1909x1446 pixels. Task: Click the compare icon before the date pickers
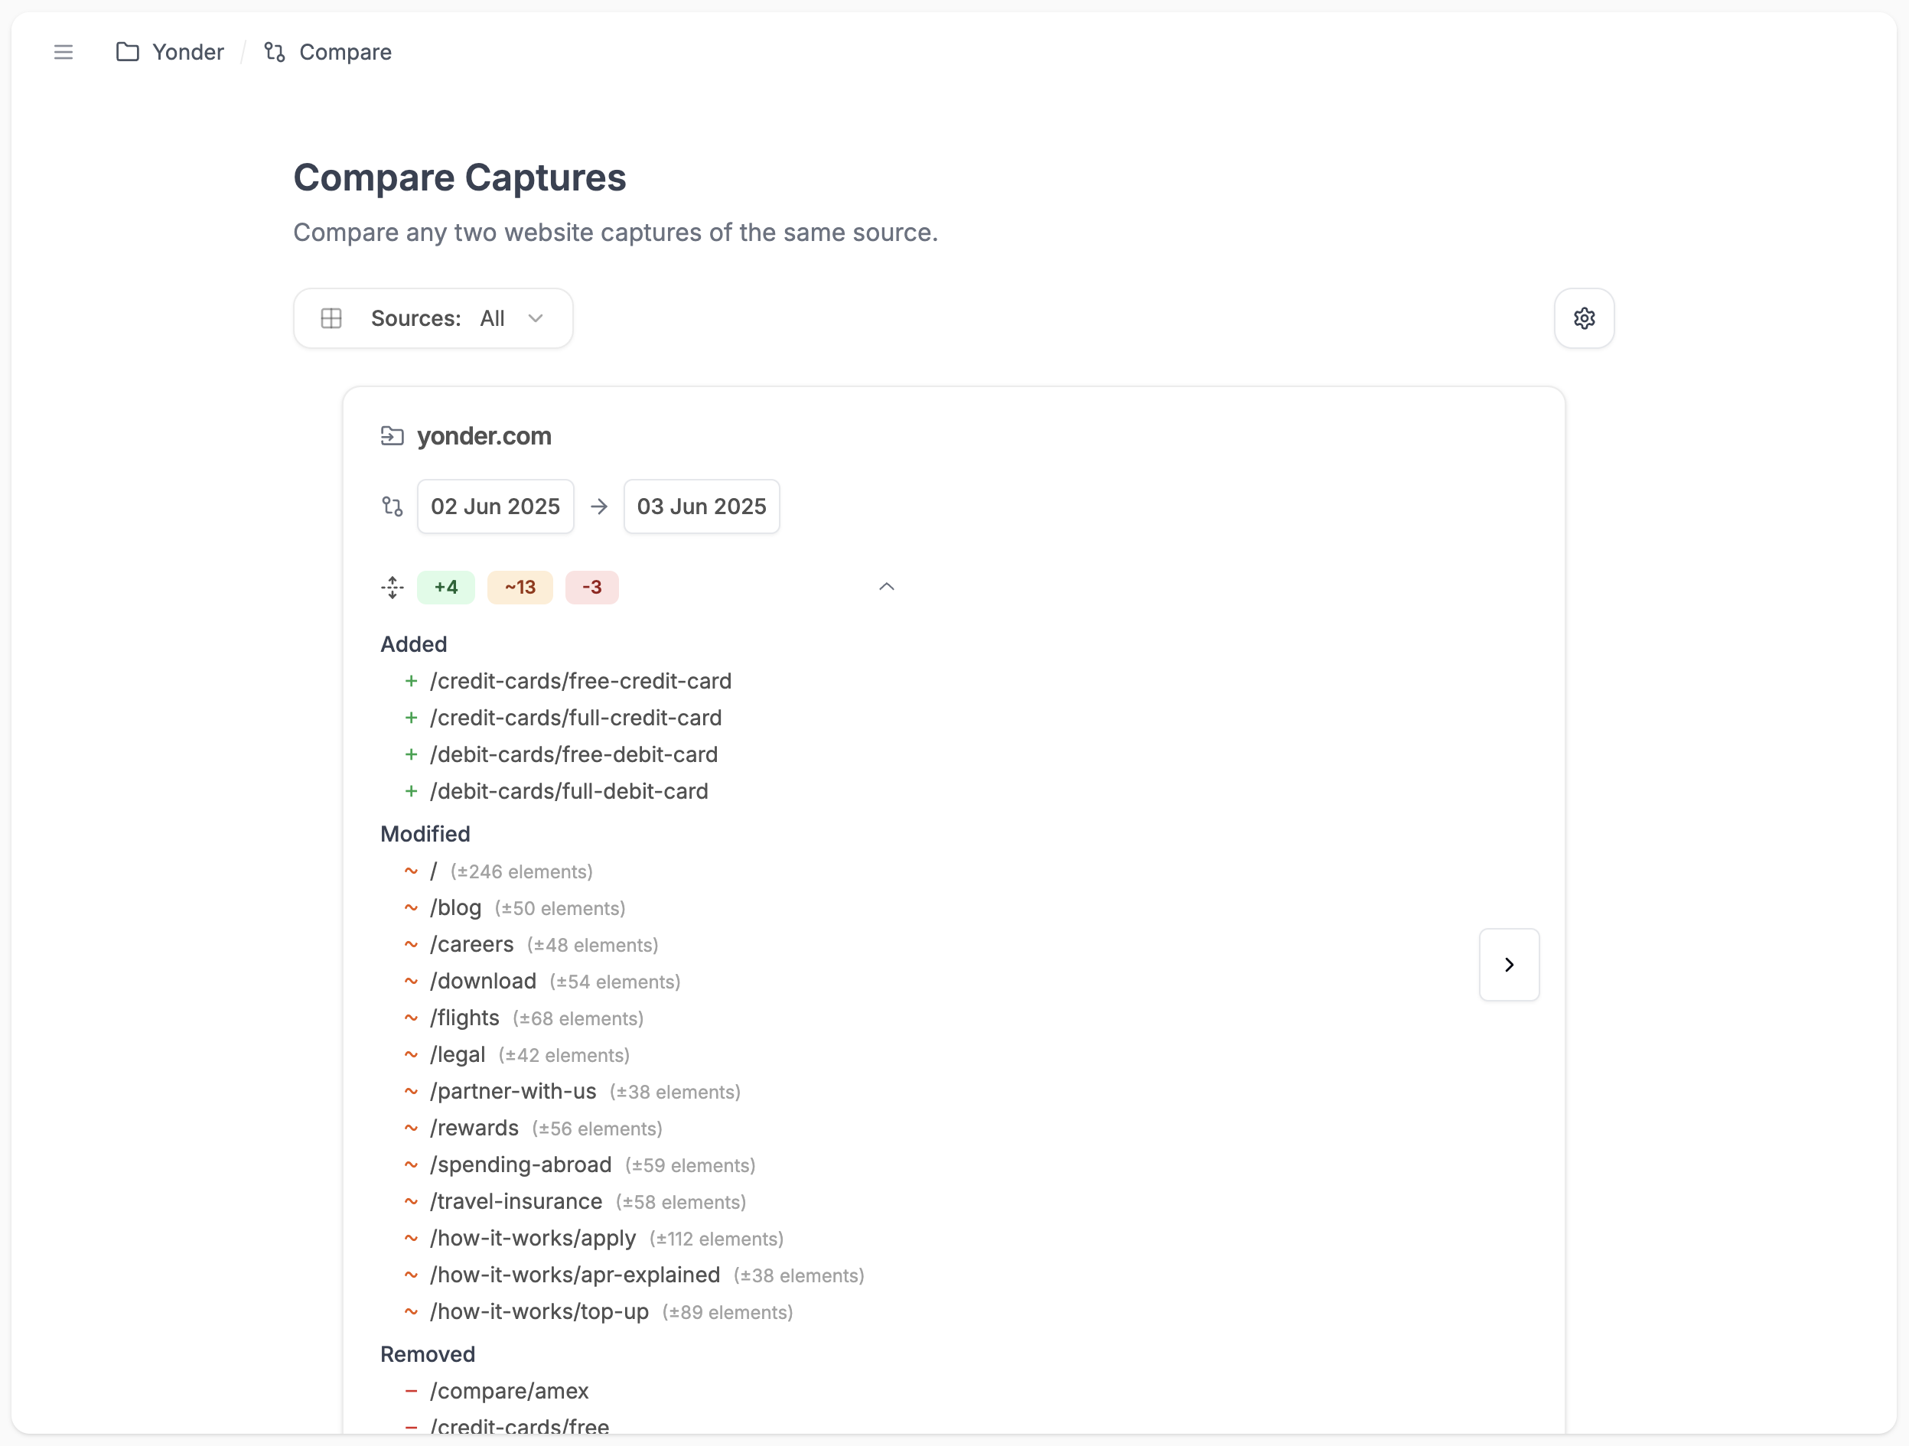392,506
